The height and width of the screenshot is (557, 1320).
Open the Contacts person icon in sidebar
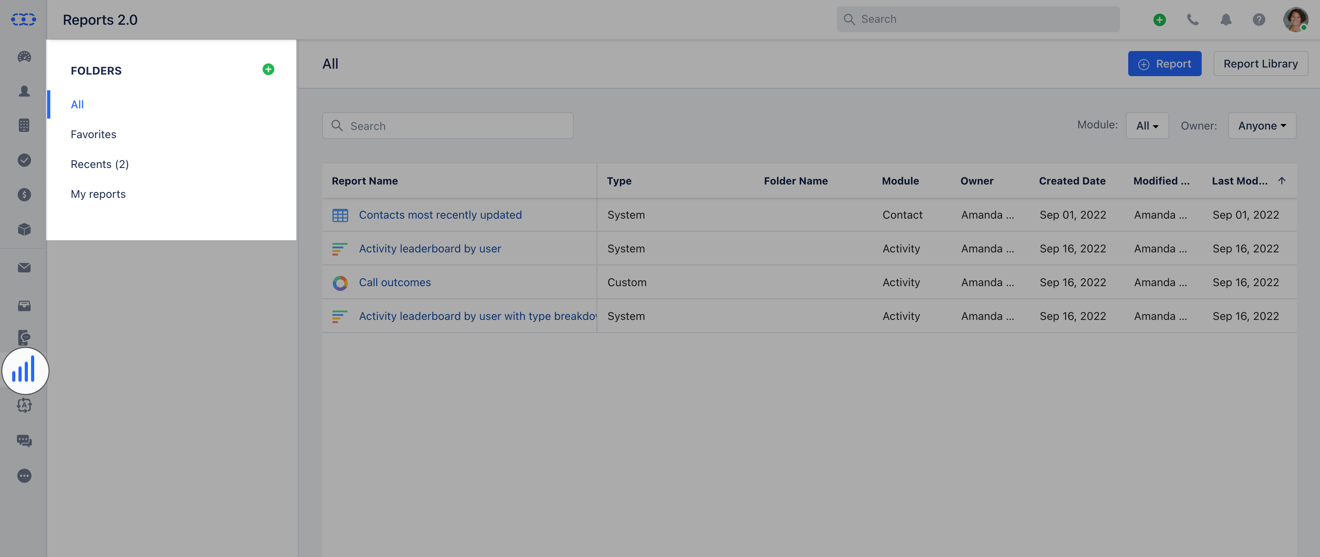(24, 91)
